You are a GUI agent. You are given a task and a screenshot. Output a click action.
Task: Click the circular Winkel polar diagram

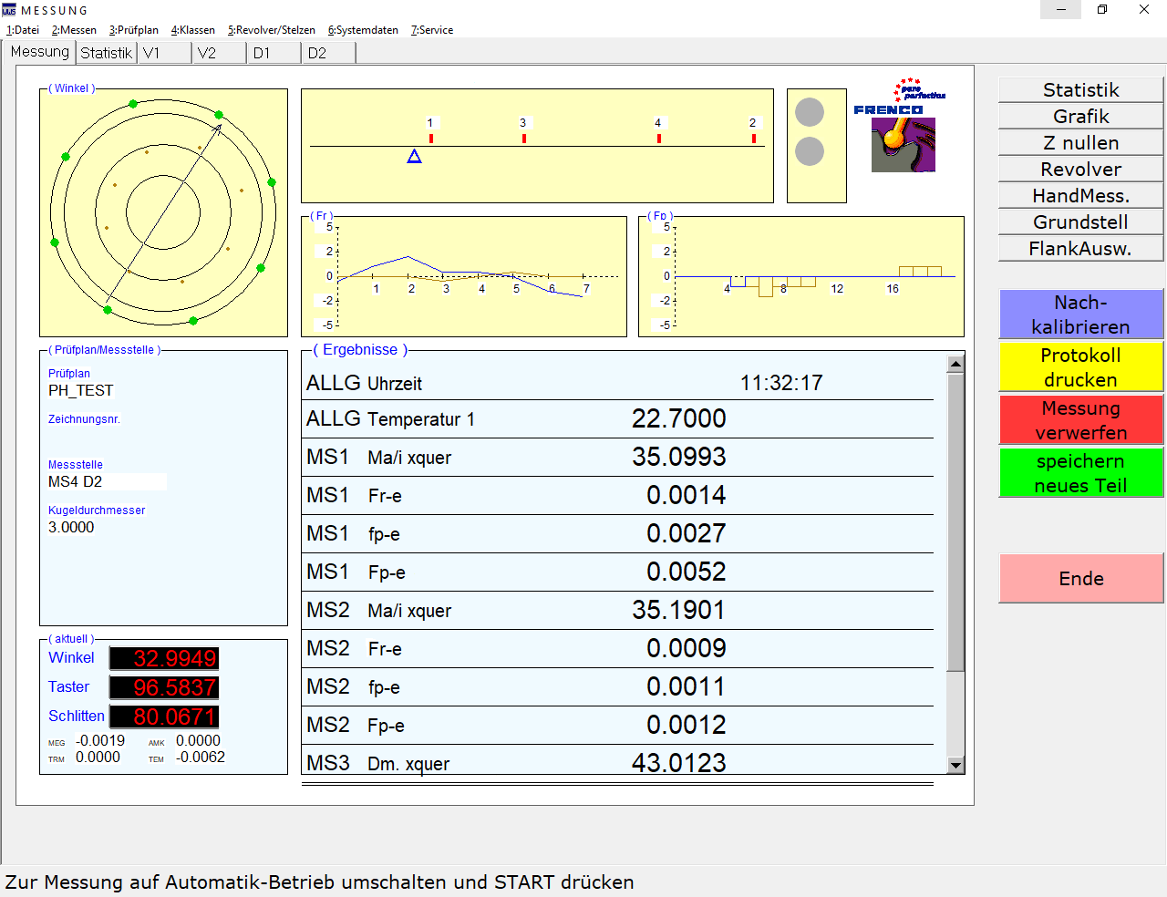163,212
